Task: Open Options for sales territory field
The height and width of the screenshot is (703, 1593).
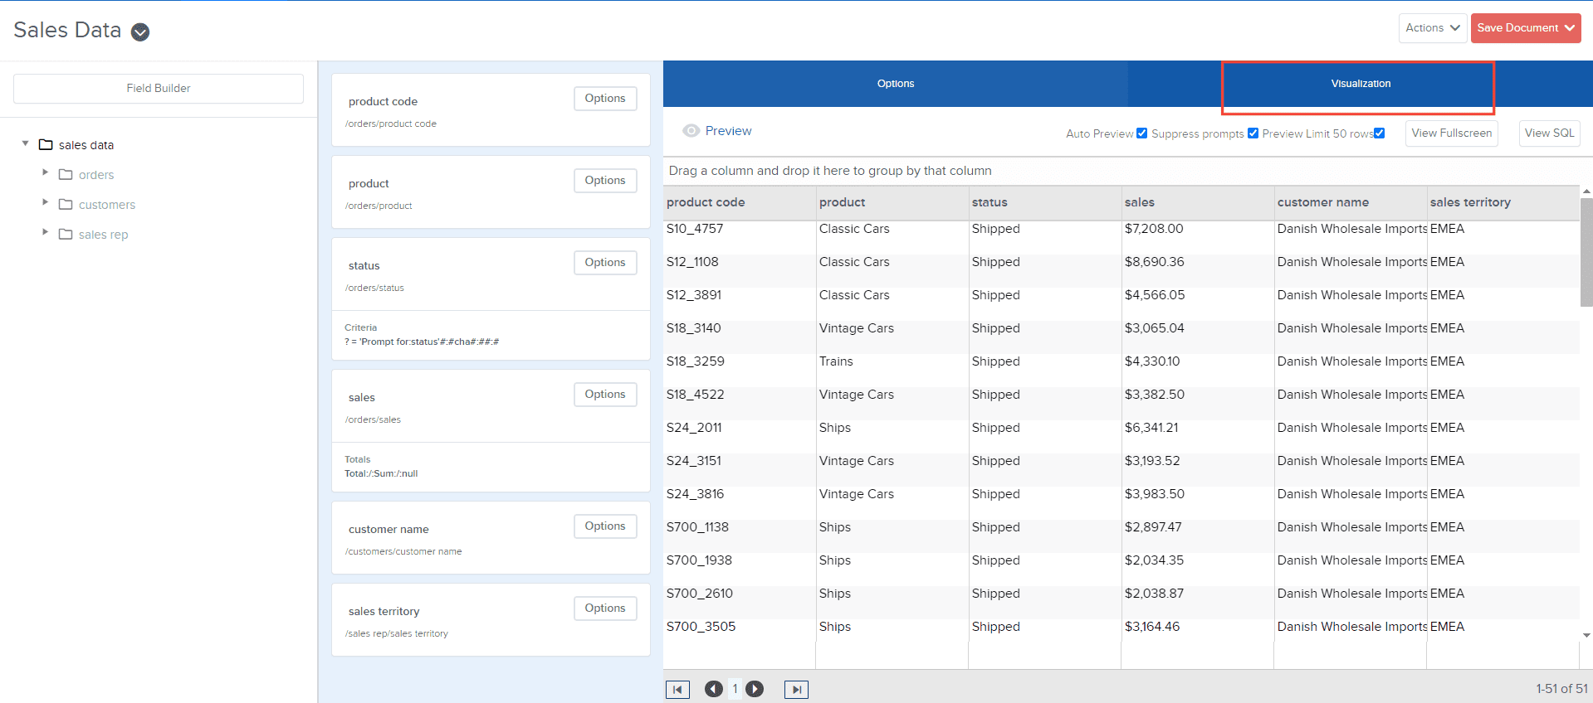Action: 605,608
